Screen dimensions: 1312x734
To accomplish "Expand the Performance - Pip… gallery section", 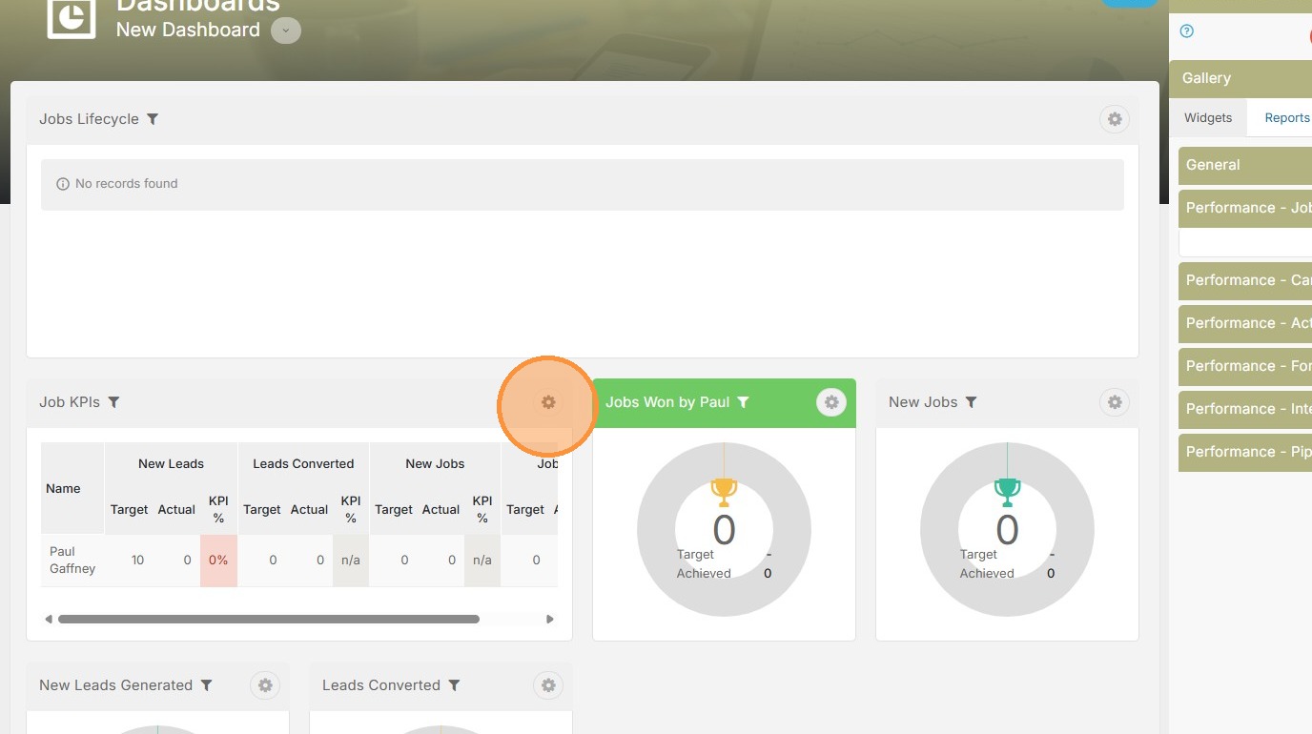I will coord(1245,452).
